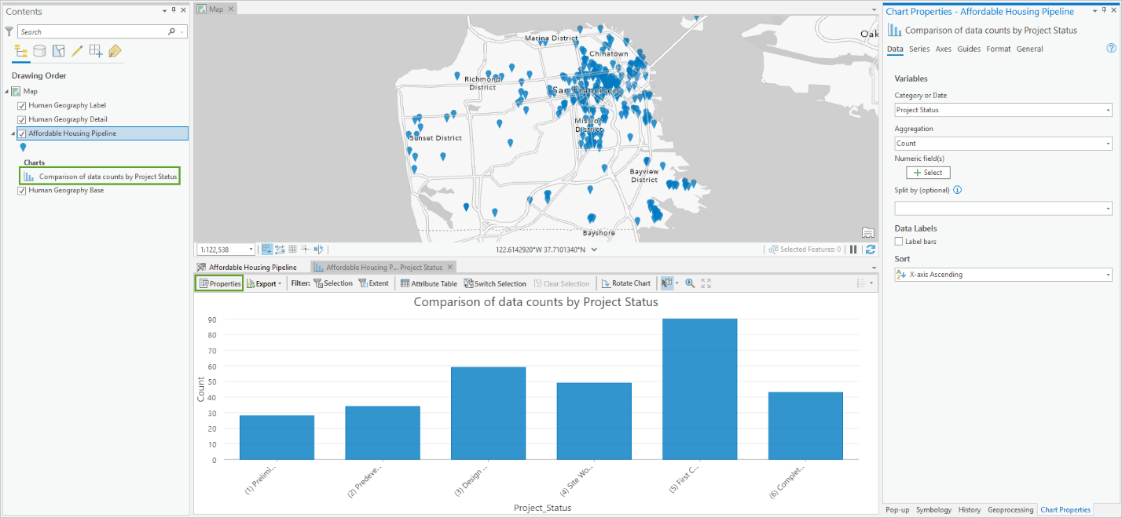The height and width of the screenshot is (518, 1122).
Task: Switch to List By Data Source icon
Action: [x=39, y=51]
